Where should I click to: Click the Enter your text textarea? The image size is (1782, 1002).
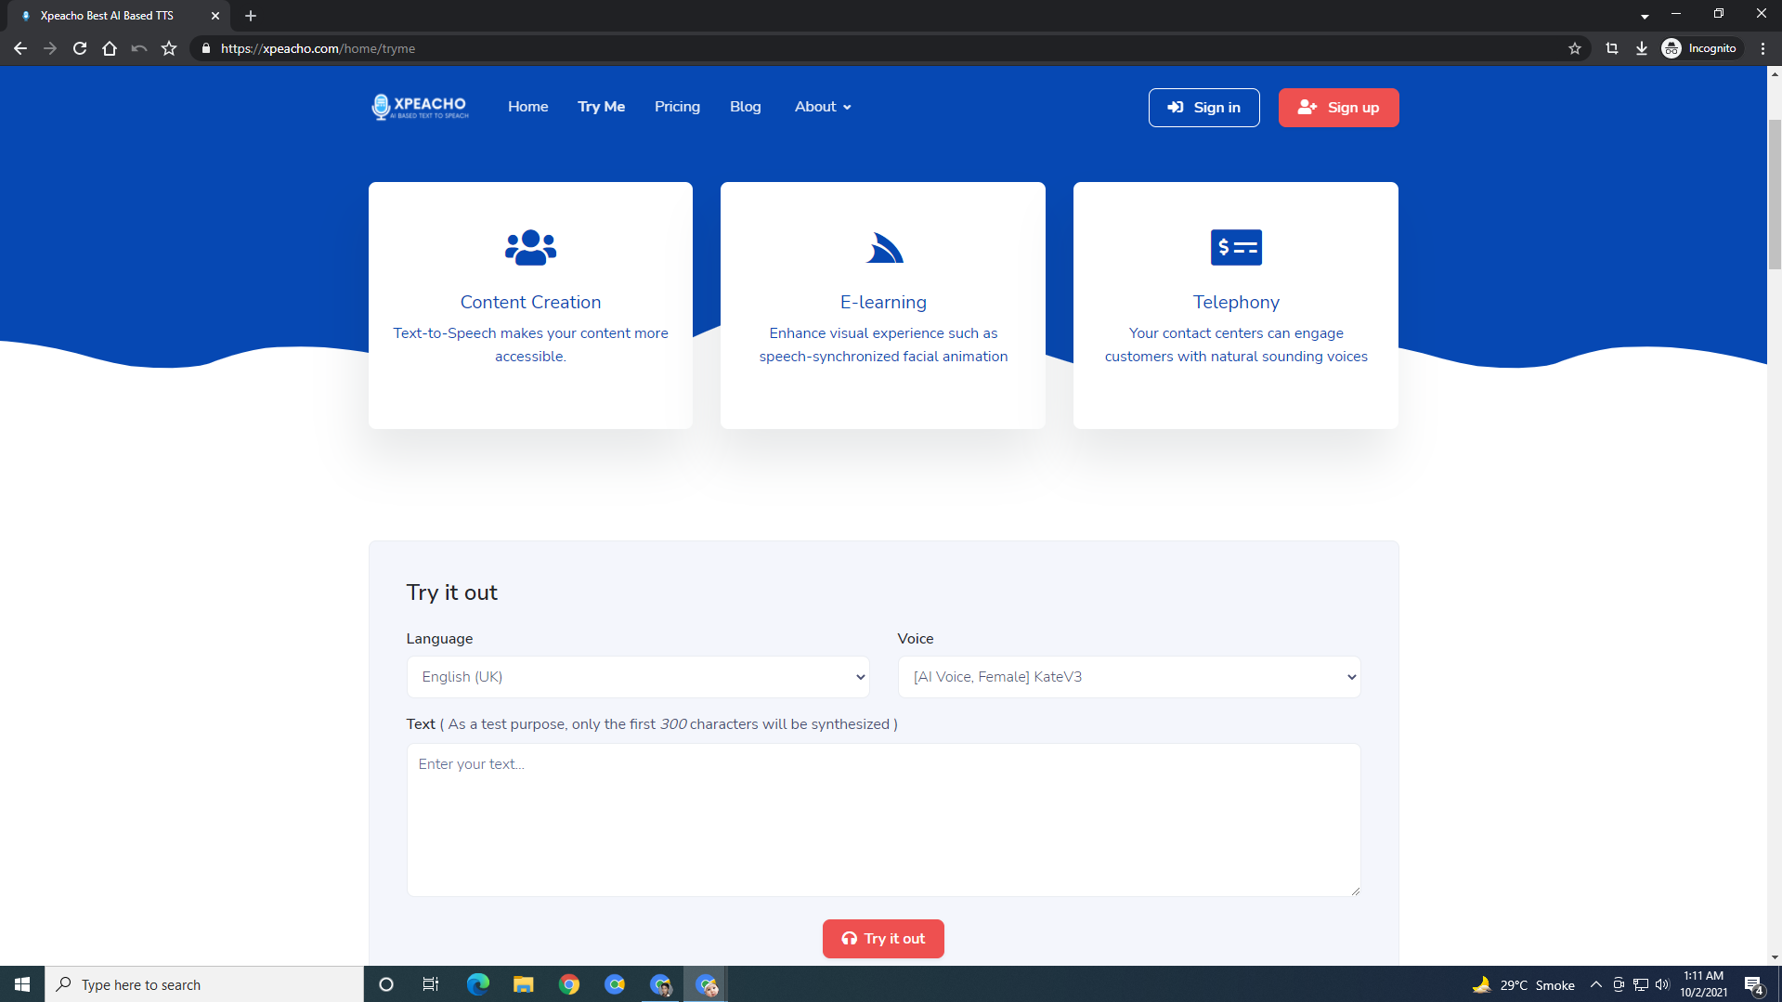point(884,820)
